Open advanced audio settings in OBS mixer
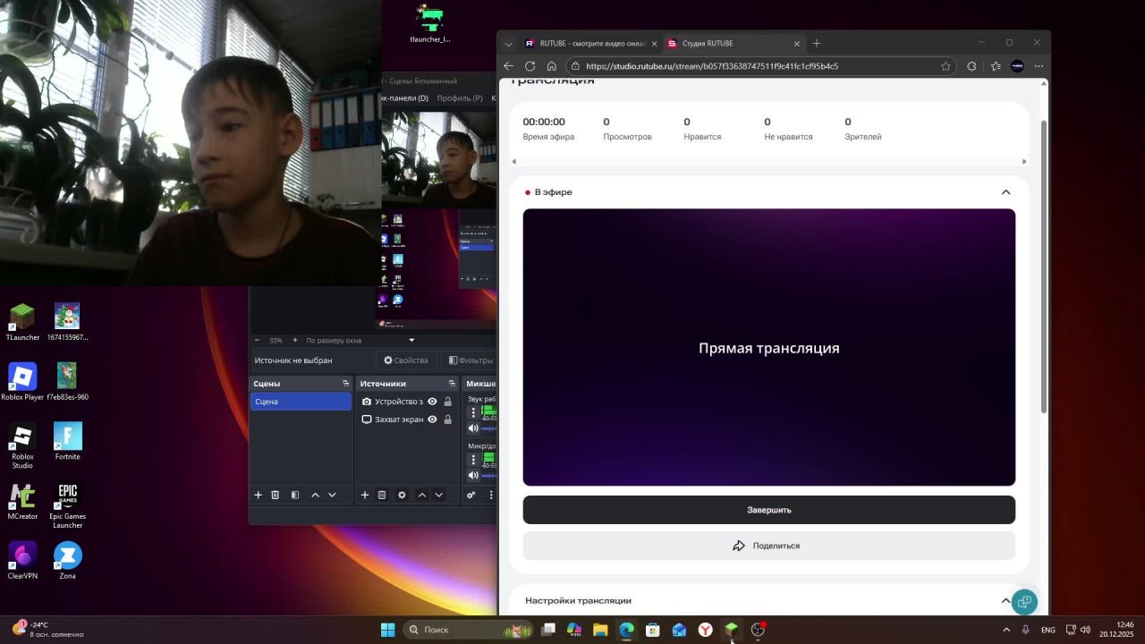Screen dimensions: 1145x644 tap(471, 495)
